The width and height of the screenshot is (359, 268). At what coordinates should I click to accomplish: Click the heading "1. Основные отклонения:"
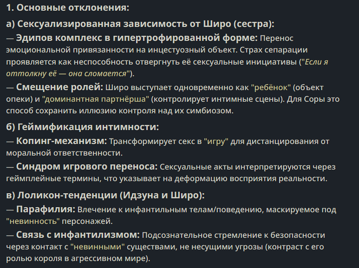(x=68, y=7)
